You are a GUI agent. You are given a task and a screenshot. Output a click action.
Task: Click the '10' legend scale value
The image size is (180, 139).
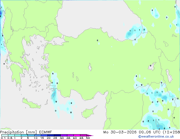35,138
